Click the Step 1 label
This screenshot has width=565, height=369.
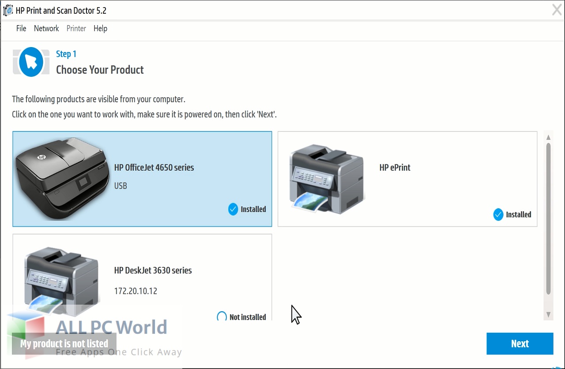(66, 54)
